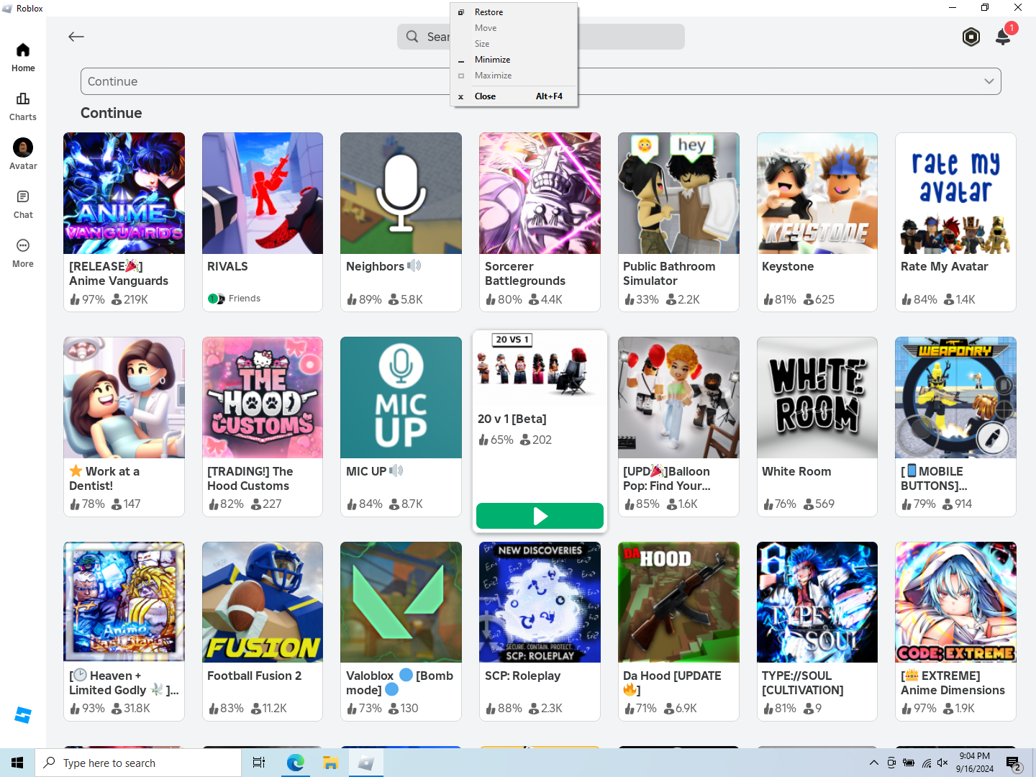Image resolution: width=1036 pixels, height=777 pixels.
Task: Open network status in the system tray
Action: (x=927, y=763)
